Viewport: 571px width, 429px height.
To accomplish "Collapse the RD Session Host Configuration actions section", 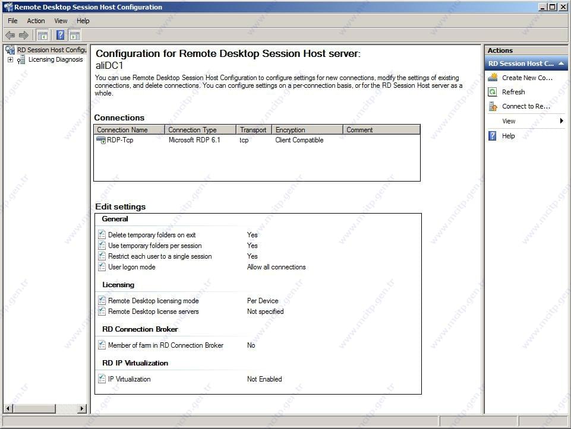I will pyautogui.click(x=561, y=63).
